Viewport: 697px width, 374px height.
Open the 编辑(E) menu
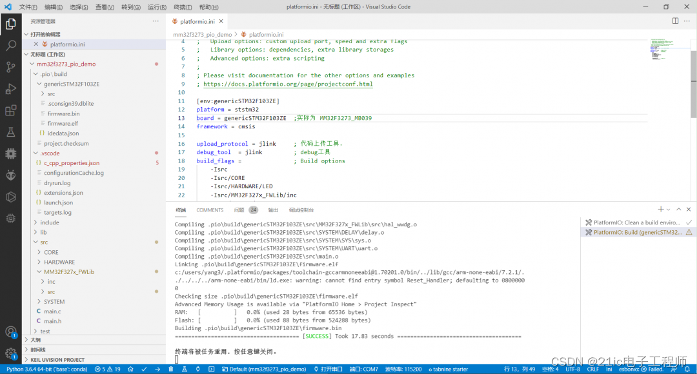pos(54,7)
